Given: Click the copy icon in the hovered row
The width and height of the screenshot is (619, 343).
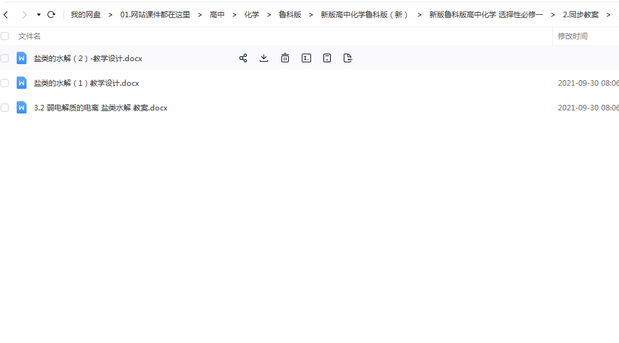Looking at the screenshot, I should pyautogui.click(x=327, y=58).
